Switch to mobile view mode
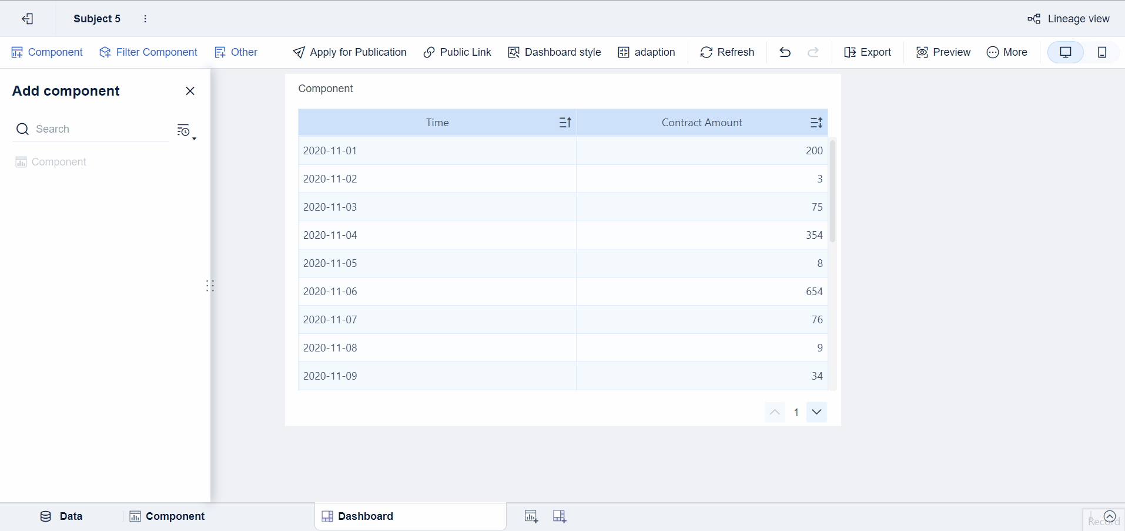Screen dimensions: 1125x531 (x=1102, y=52)
